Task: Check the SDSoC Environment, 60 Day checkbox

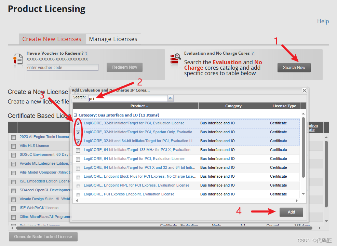Action: (x=14, y=155)
